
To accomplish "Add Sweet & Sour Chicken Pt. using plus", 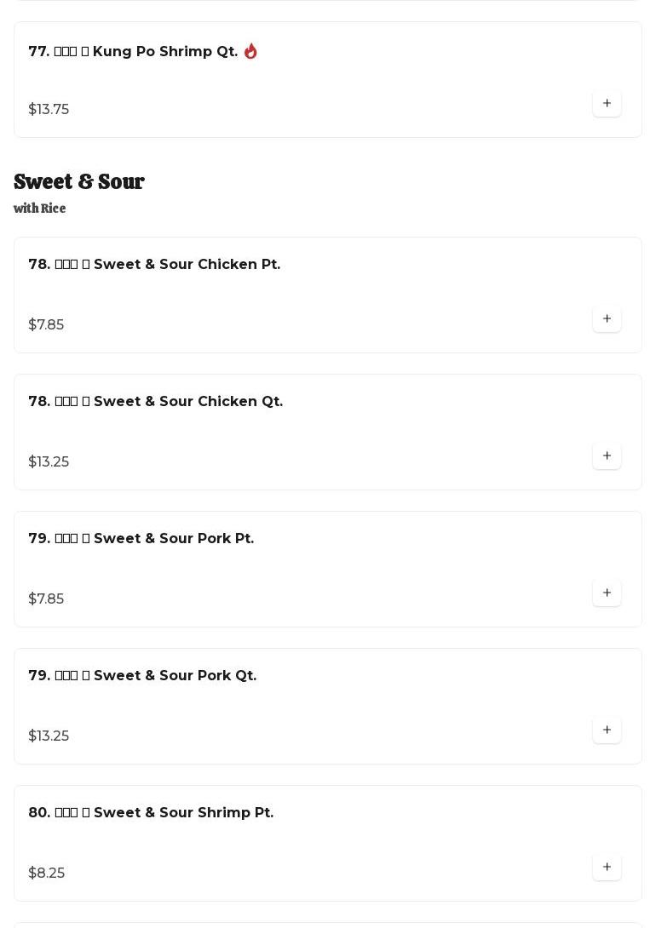I will click(607, 319).
